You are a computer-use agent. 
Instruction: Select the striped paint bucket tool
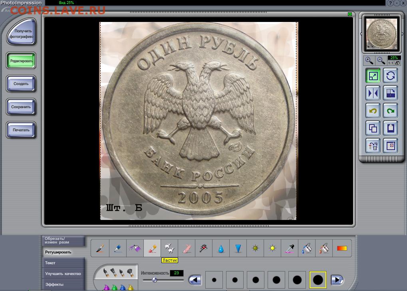tap(324, 248)
